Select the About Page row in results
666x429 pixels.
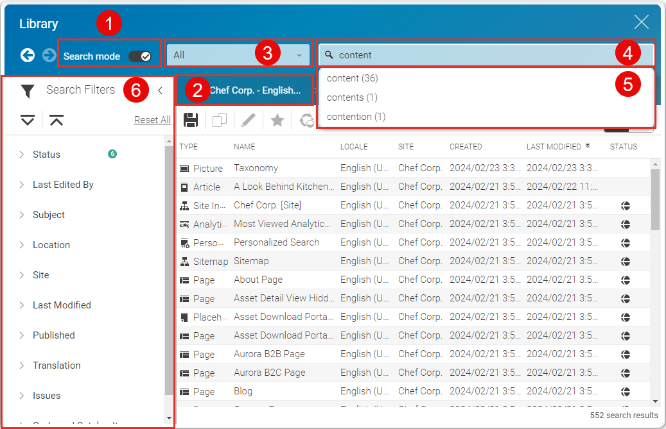258,280
